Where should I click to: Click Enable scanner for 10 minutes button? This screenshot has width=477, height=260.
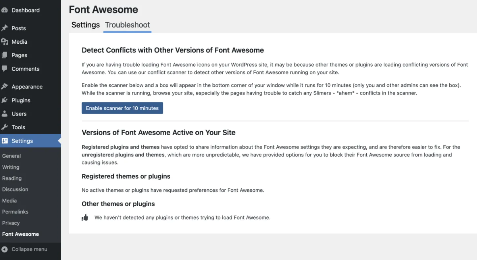coord(122,108)
